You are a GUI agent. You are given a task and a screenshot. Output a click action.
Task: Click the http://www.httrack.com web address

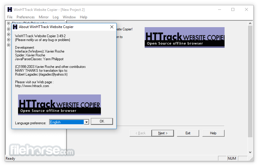coord(32,86)
